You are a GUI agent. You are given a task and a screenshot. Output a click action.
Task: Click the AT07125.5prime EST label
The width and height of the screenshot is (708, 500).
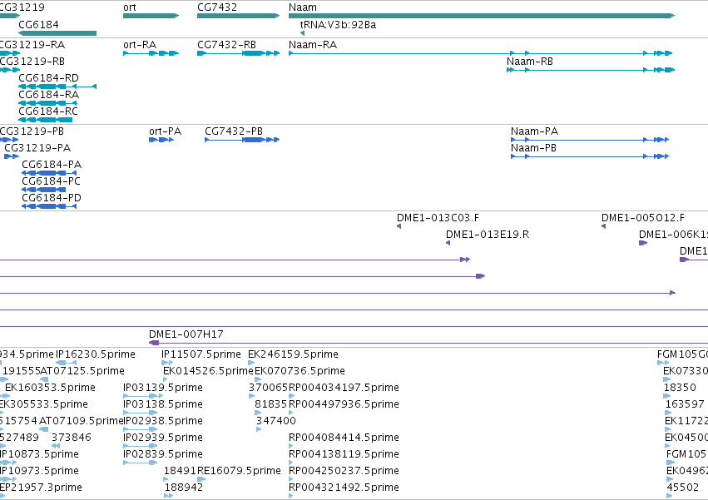[x=82, y=371]
